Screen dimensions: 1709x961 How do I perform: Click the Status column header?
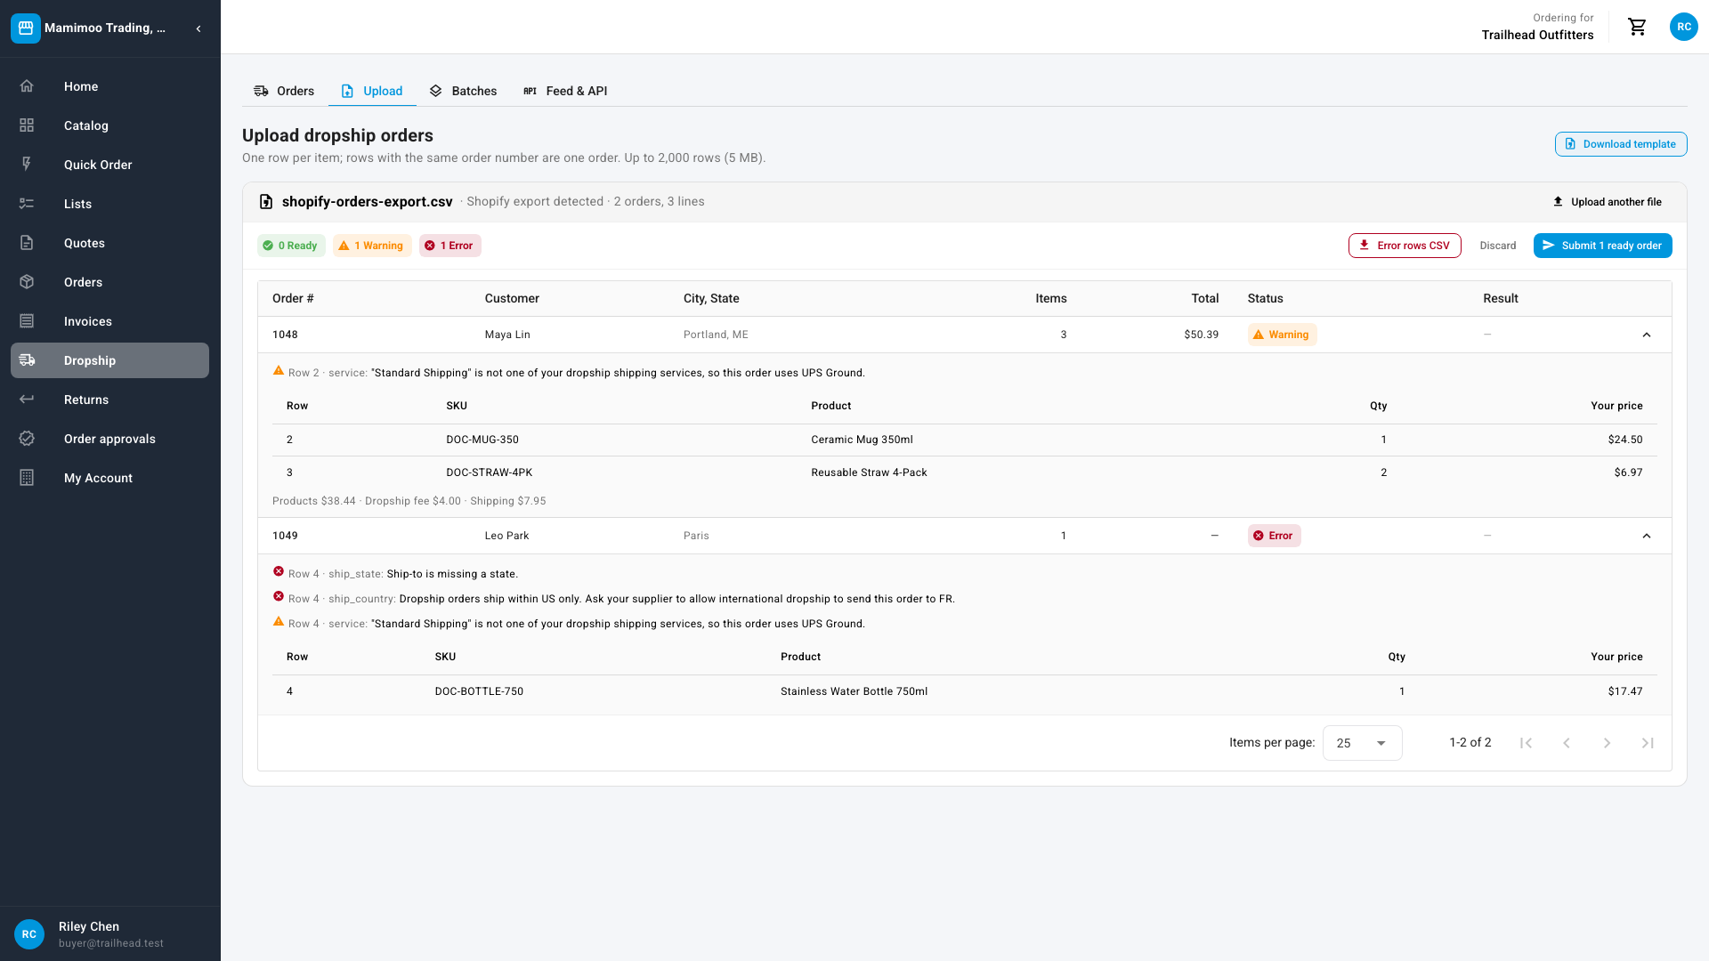point(1265,298)
